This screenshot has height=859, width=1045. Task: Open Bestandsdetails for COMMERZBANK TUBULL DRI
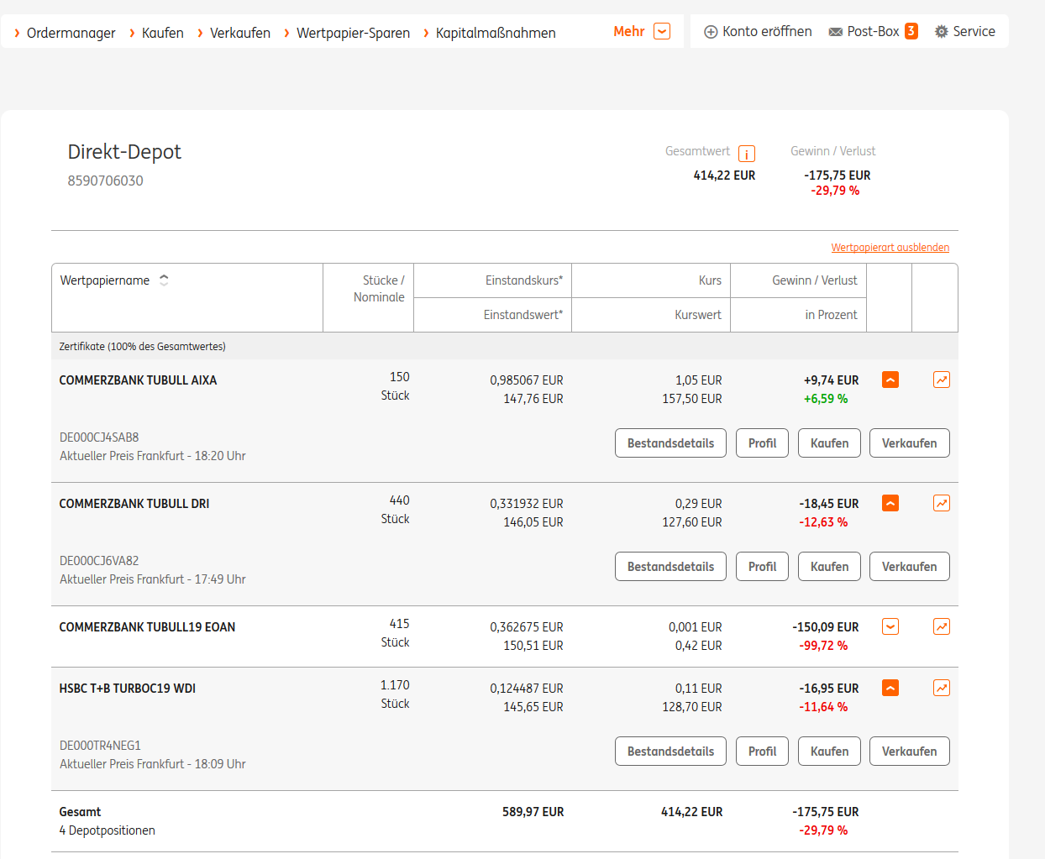tap(670, 567)
